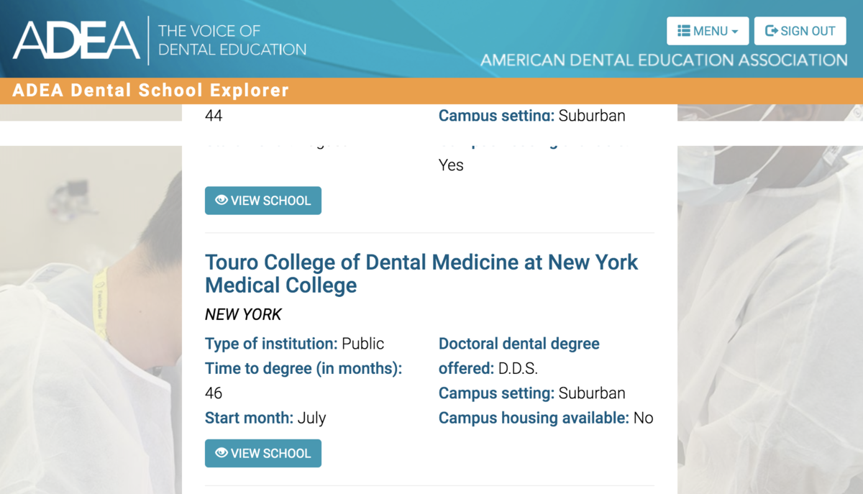
Task: Click the NEW YORK state label
Action: click(243, 314)
